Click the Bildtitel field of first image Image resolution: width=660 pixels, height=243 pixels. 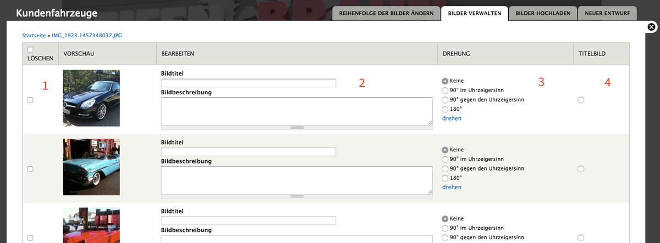pos(248,83)
